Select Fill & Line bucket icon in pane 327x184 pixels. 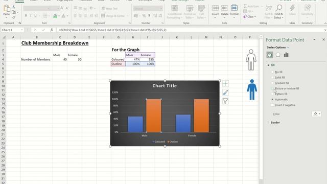click(x=270, y=55)
